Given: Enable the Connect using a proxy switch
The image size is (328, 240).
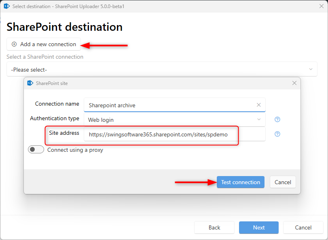Looking at the screenshot, I should click(36, 150).
